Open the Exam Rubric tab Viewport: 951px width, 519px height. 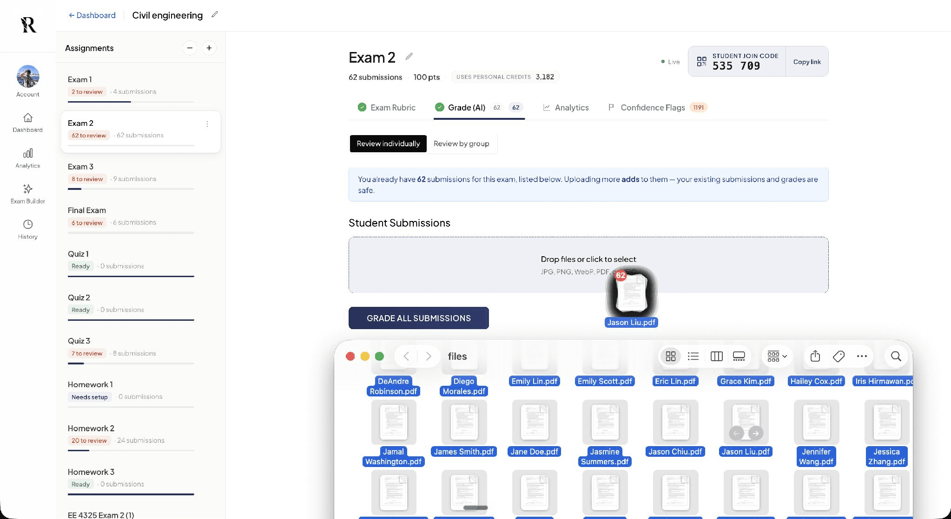point(387,107)
